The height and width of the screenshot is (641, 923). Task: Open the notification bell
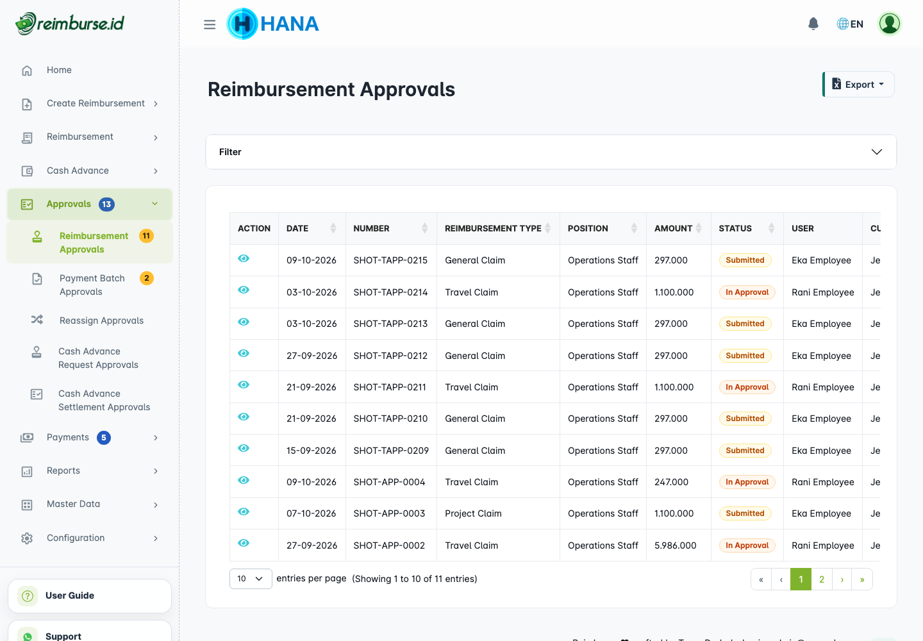coord(813,24)
